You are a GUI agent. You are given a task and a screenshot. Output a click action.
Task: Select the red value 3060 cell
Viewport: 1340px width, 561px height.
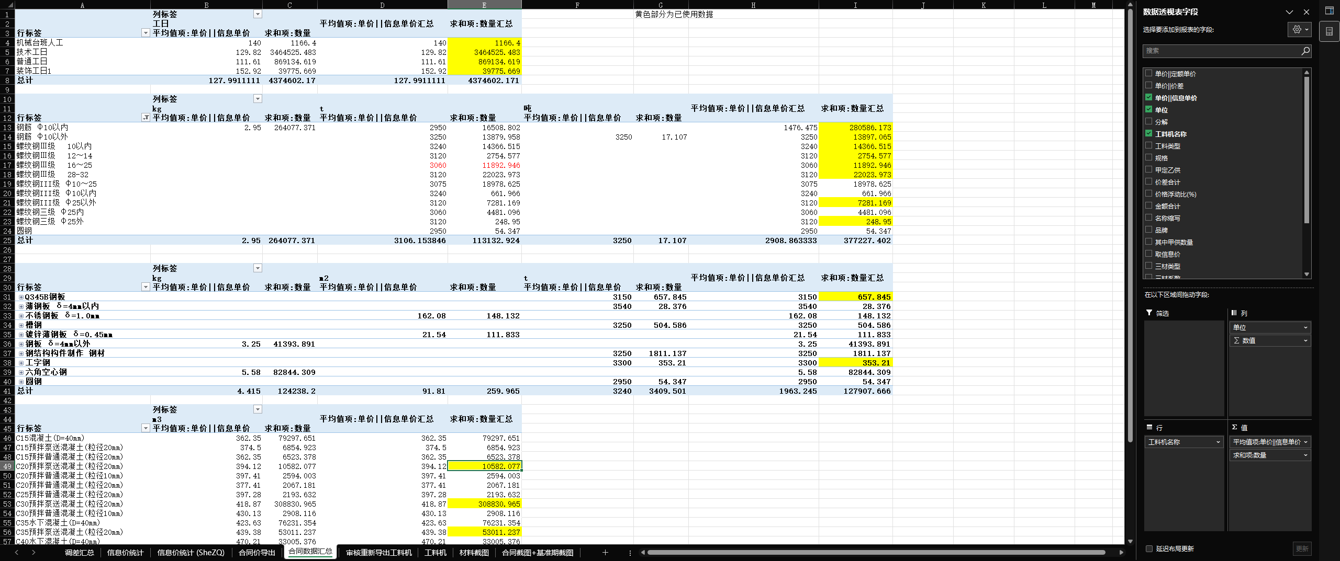click(x=382, y=165)
